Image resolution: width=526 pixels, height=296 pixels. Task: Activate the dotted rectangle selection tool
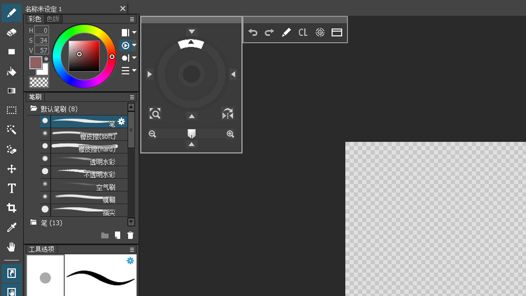coord(12,110)
